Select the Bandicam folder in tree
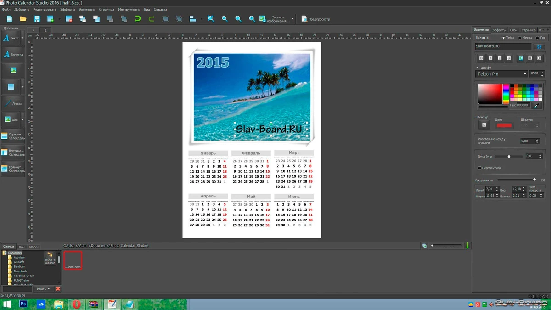This screenshot has height=310, width=551. click(x=19, y=266)
